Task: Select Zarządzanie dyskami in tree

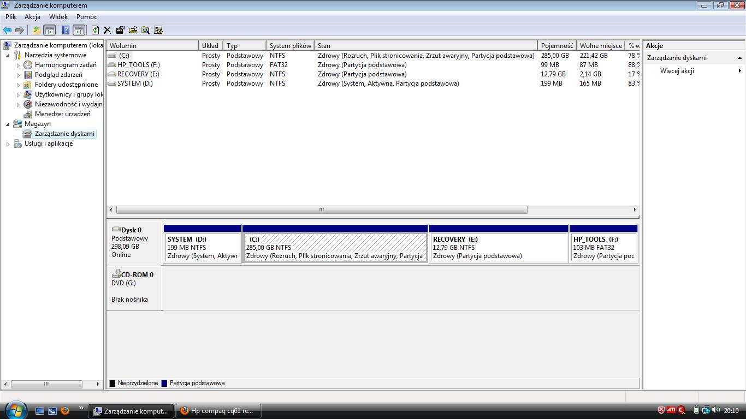Action: tap(64, 134)
